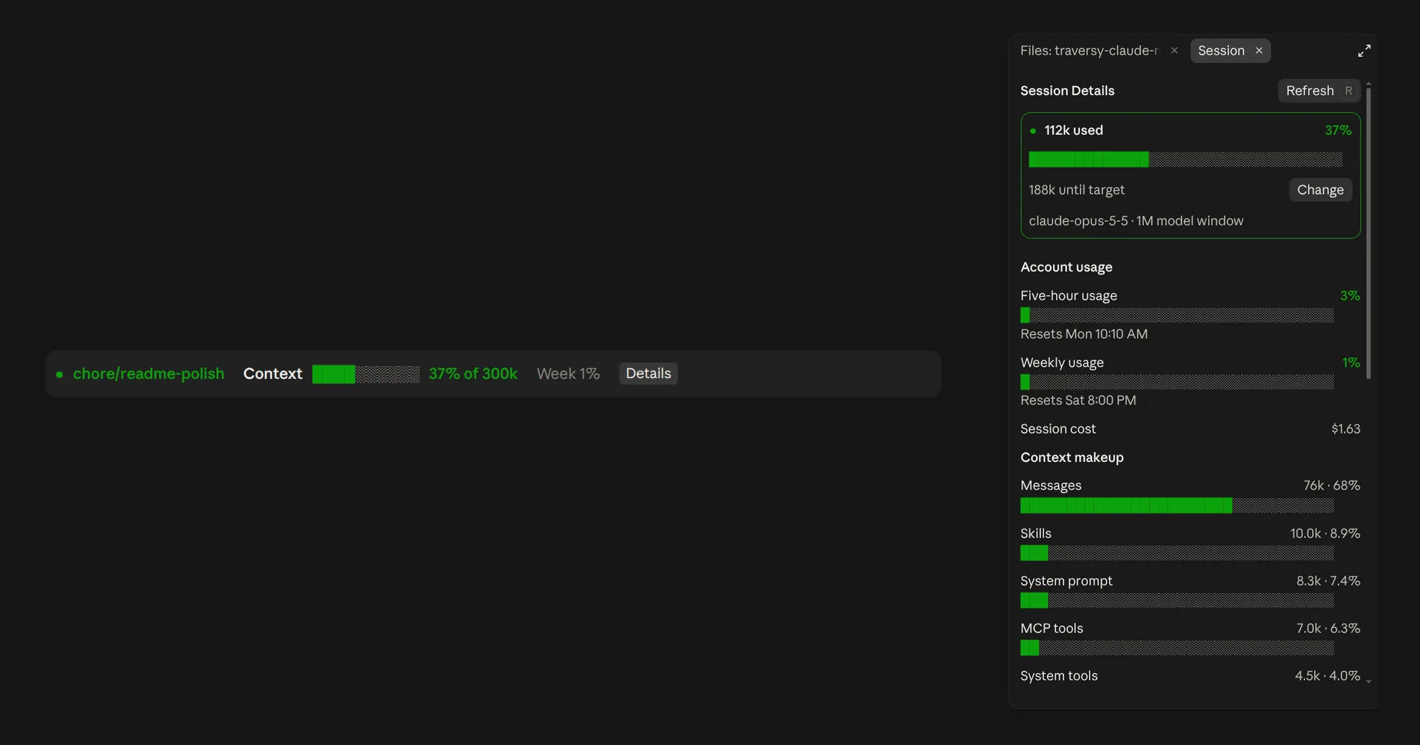
Task: Click the '37% of 300k' status text
Action: coord(473,373)
